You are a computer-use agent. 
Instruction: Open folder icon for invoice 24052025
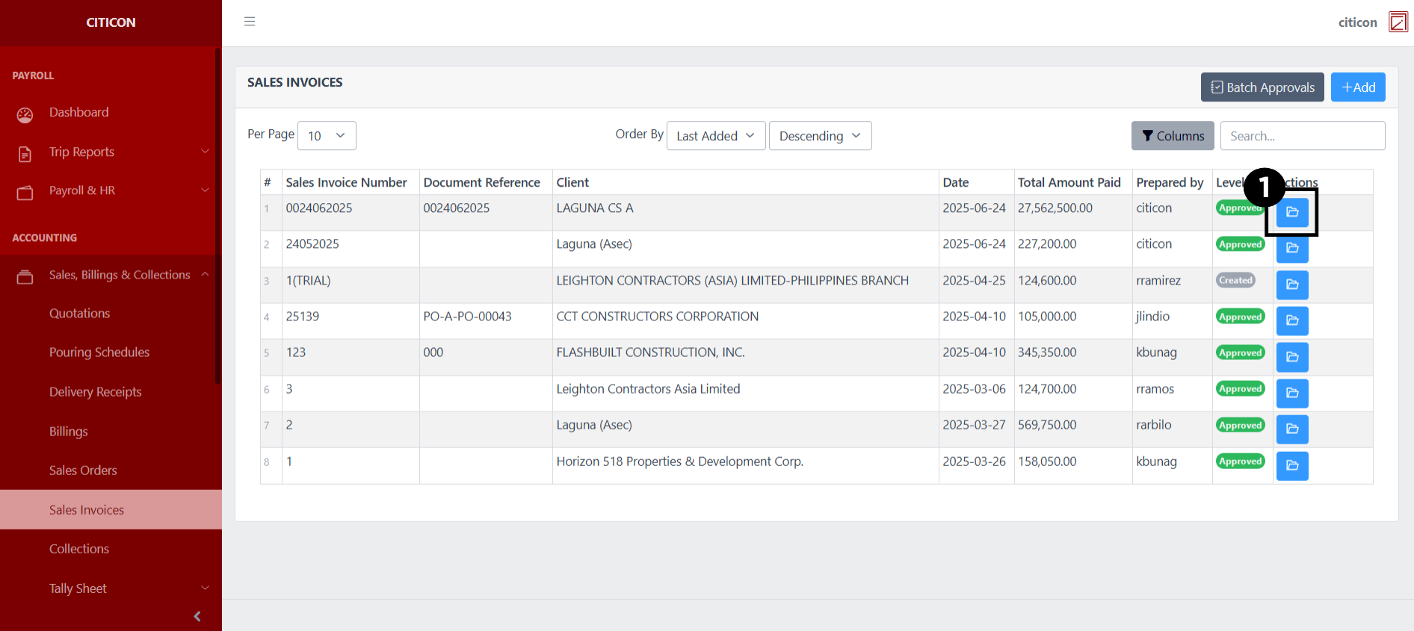click(x=1292, y=248)
